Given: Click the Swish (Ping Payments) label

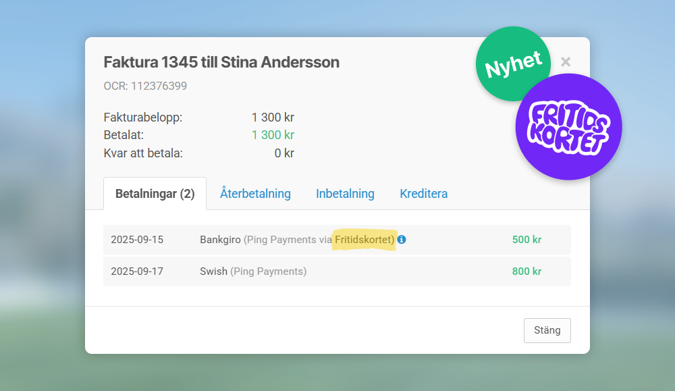Looking at the screenshot, I should point(252,271).
